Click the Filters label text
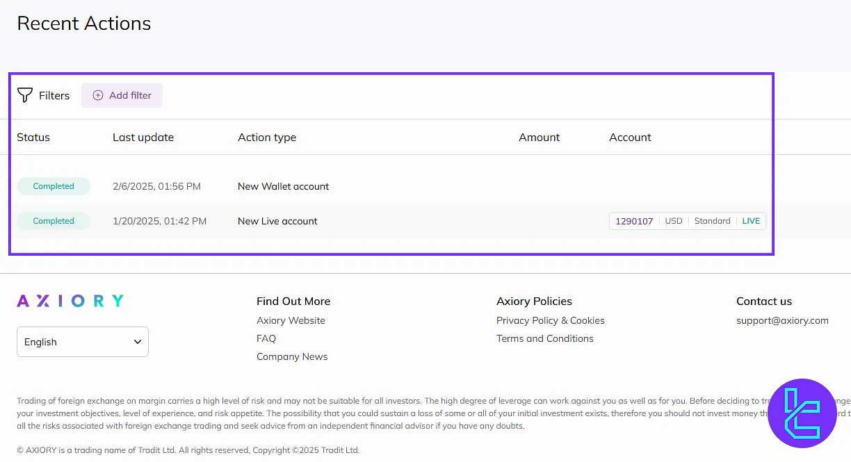This screenshot has height=462, width=851. click(54, 95)
